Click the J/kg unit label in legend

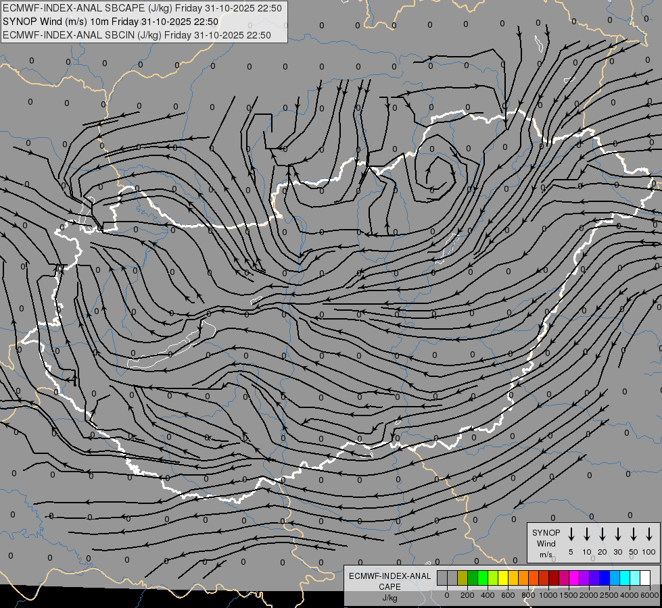point(389,598)
